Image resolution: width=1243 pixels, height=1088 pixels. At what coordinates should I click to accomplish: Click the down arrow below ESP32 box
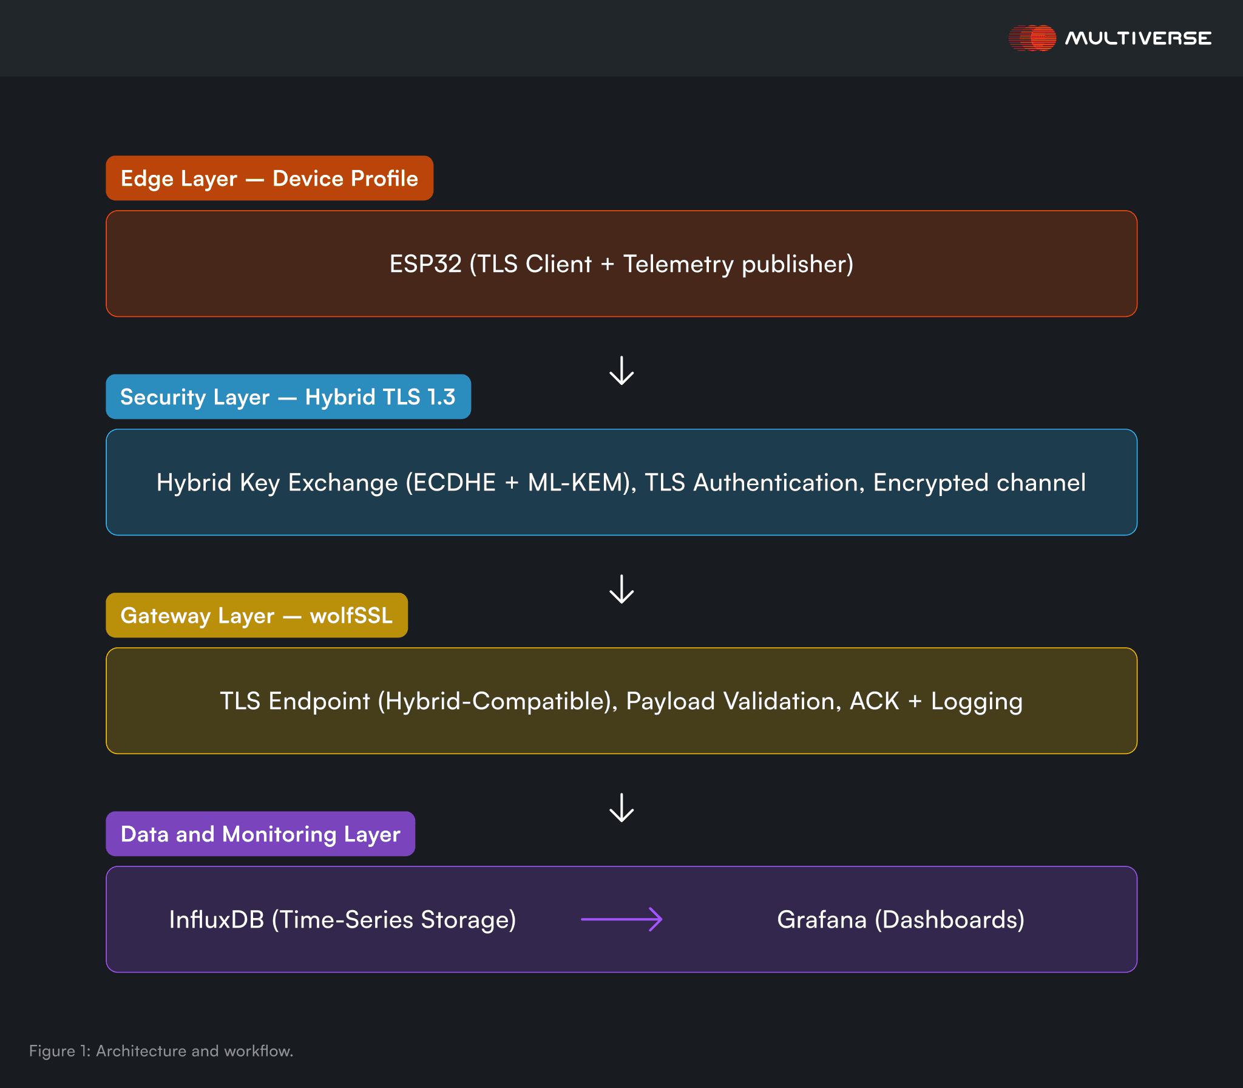(x=621, y=370)
